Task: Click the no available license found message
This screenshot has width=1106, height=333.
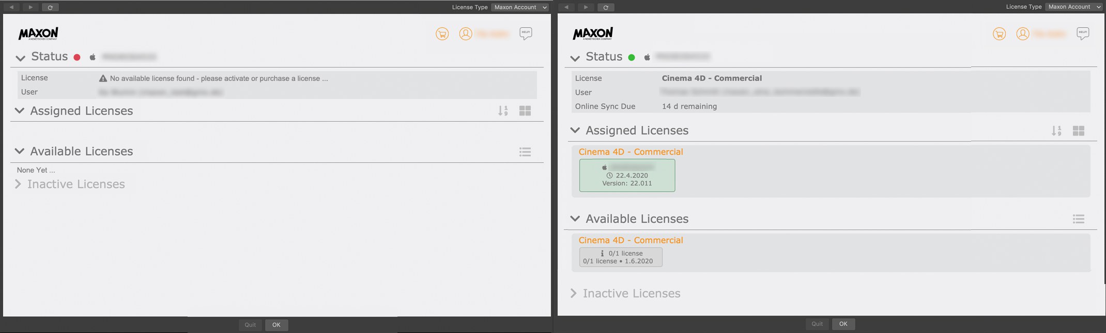Action: click(x=219, y=78)
